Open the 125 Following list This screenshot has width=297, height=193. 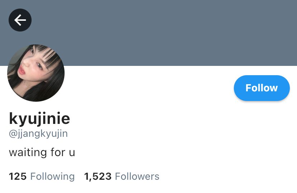click(42, 177)
